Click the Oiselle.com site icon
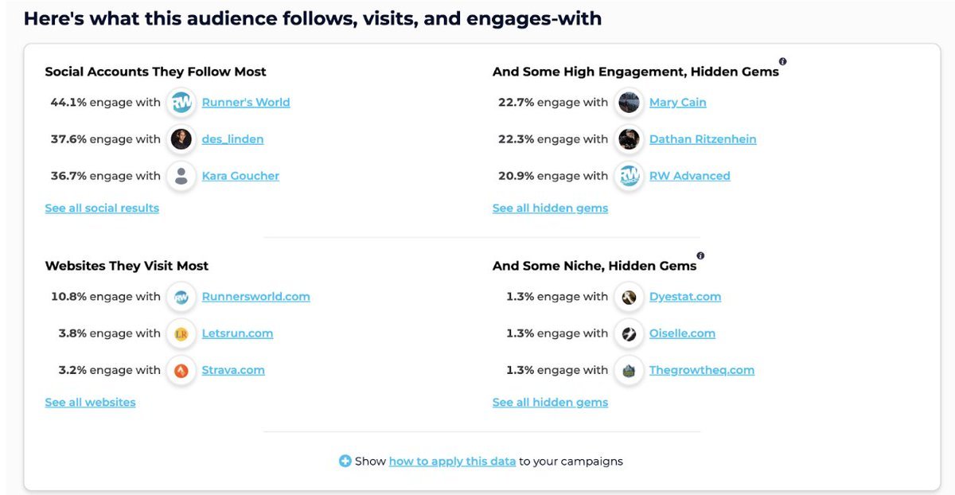Viewport: 955px width, 495px height. (x=629, y=333)
